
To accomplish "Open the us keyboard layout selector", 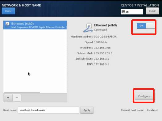I will [x=132, y=12].
